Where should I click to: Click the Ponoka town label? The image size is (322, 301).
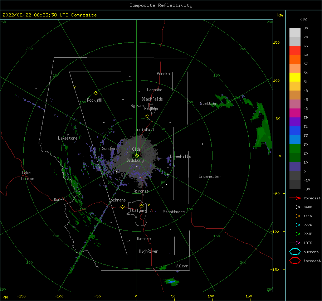(x=163, y=74)
